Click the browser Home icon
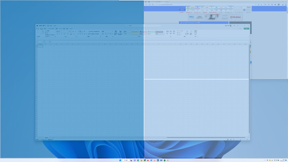 tap(153, 4)
